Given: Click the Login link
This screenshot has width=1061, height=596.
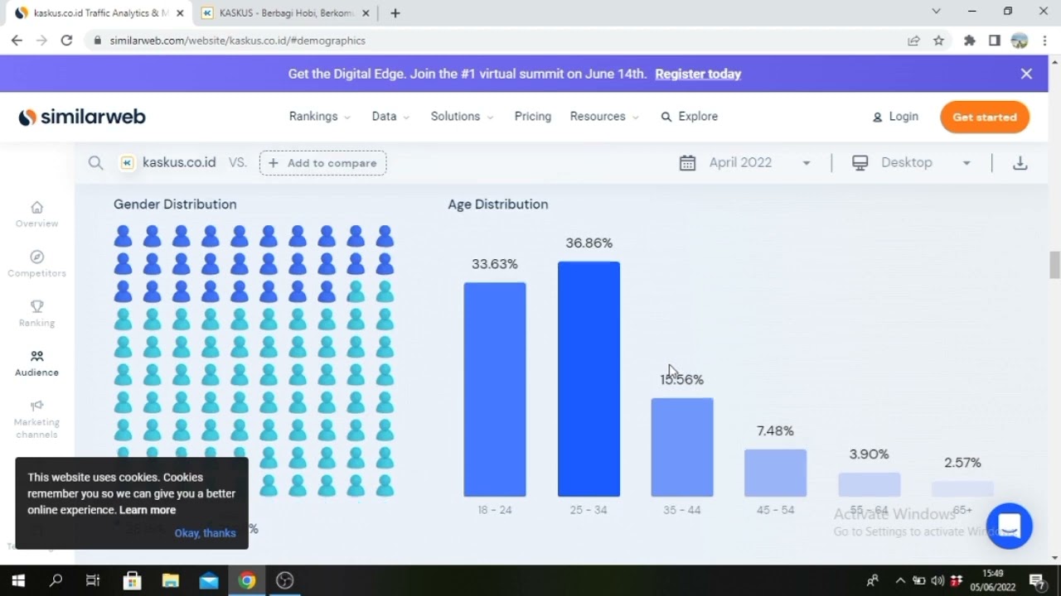Looking at the screenshot, I should point(895,117).
